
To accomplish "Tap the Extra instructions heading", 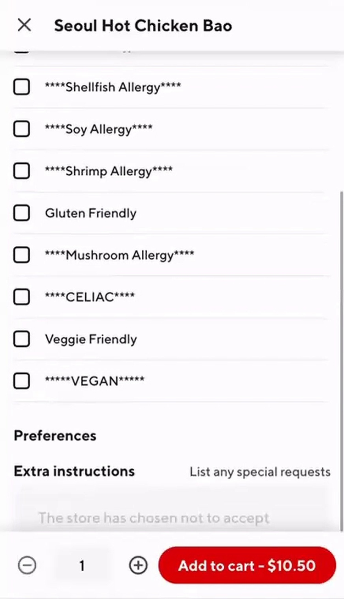I will tap(74, 471).
